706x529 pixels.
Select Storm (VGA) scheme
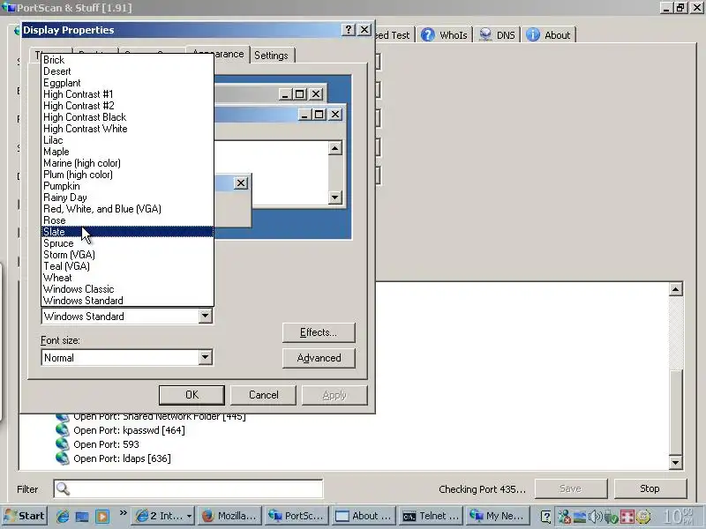[127, 255]
